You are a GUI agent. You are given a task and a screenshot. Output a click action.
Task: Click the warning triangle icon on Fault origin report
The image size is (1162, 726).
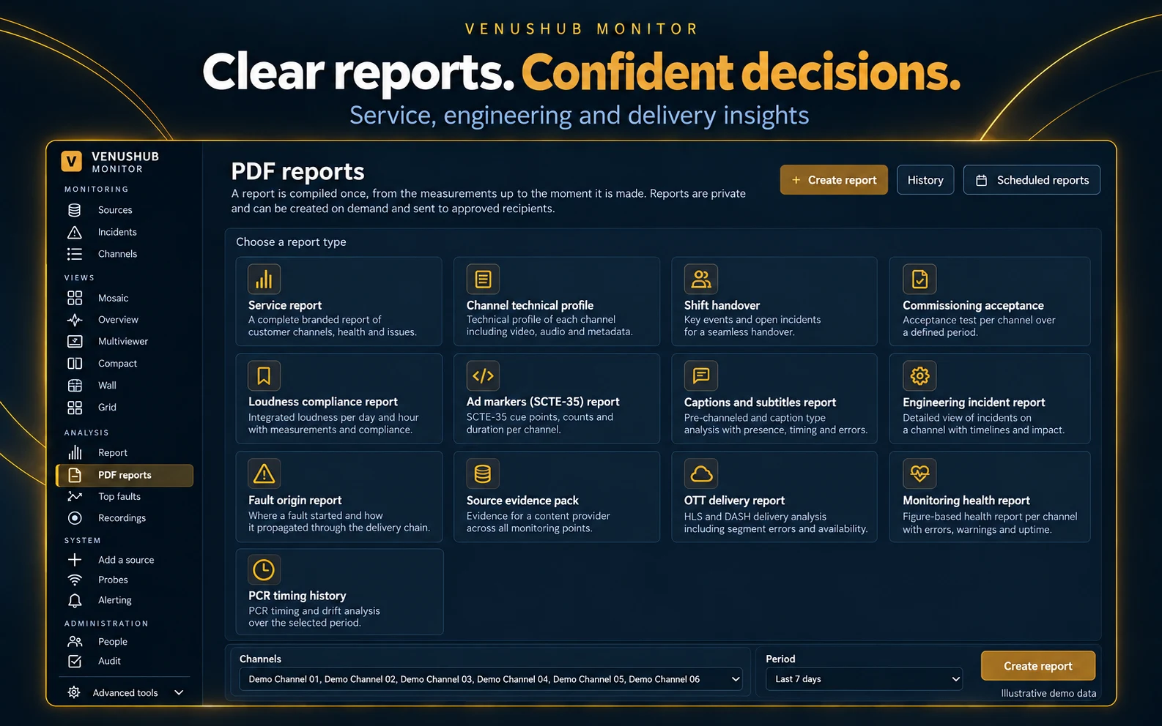[264, 474]
